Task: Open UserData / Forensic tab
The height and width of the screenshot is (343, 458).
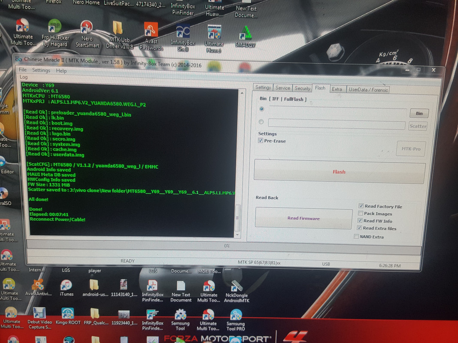Action: pos(368,90)
